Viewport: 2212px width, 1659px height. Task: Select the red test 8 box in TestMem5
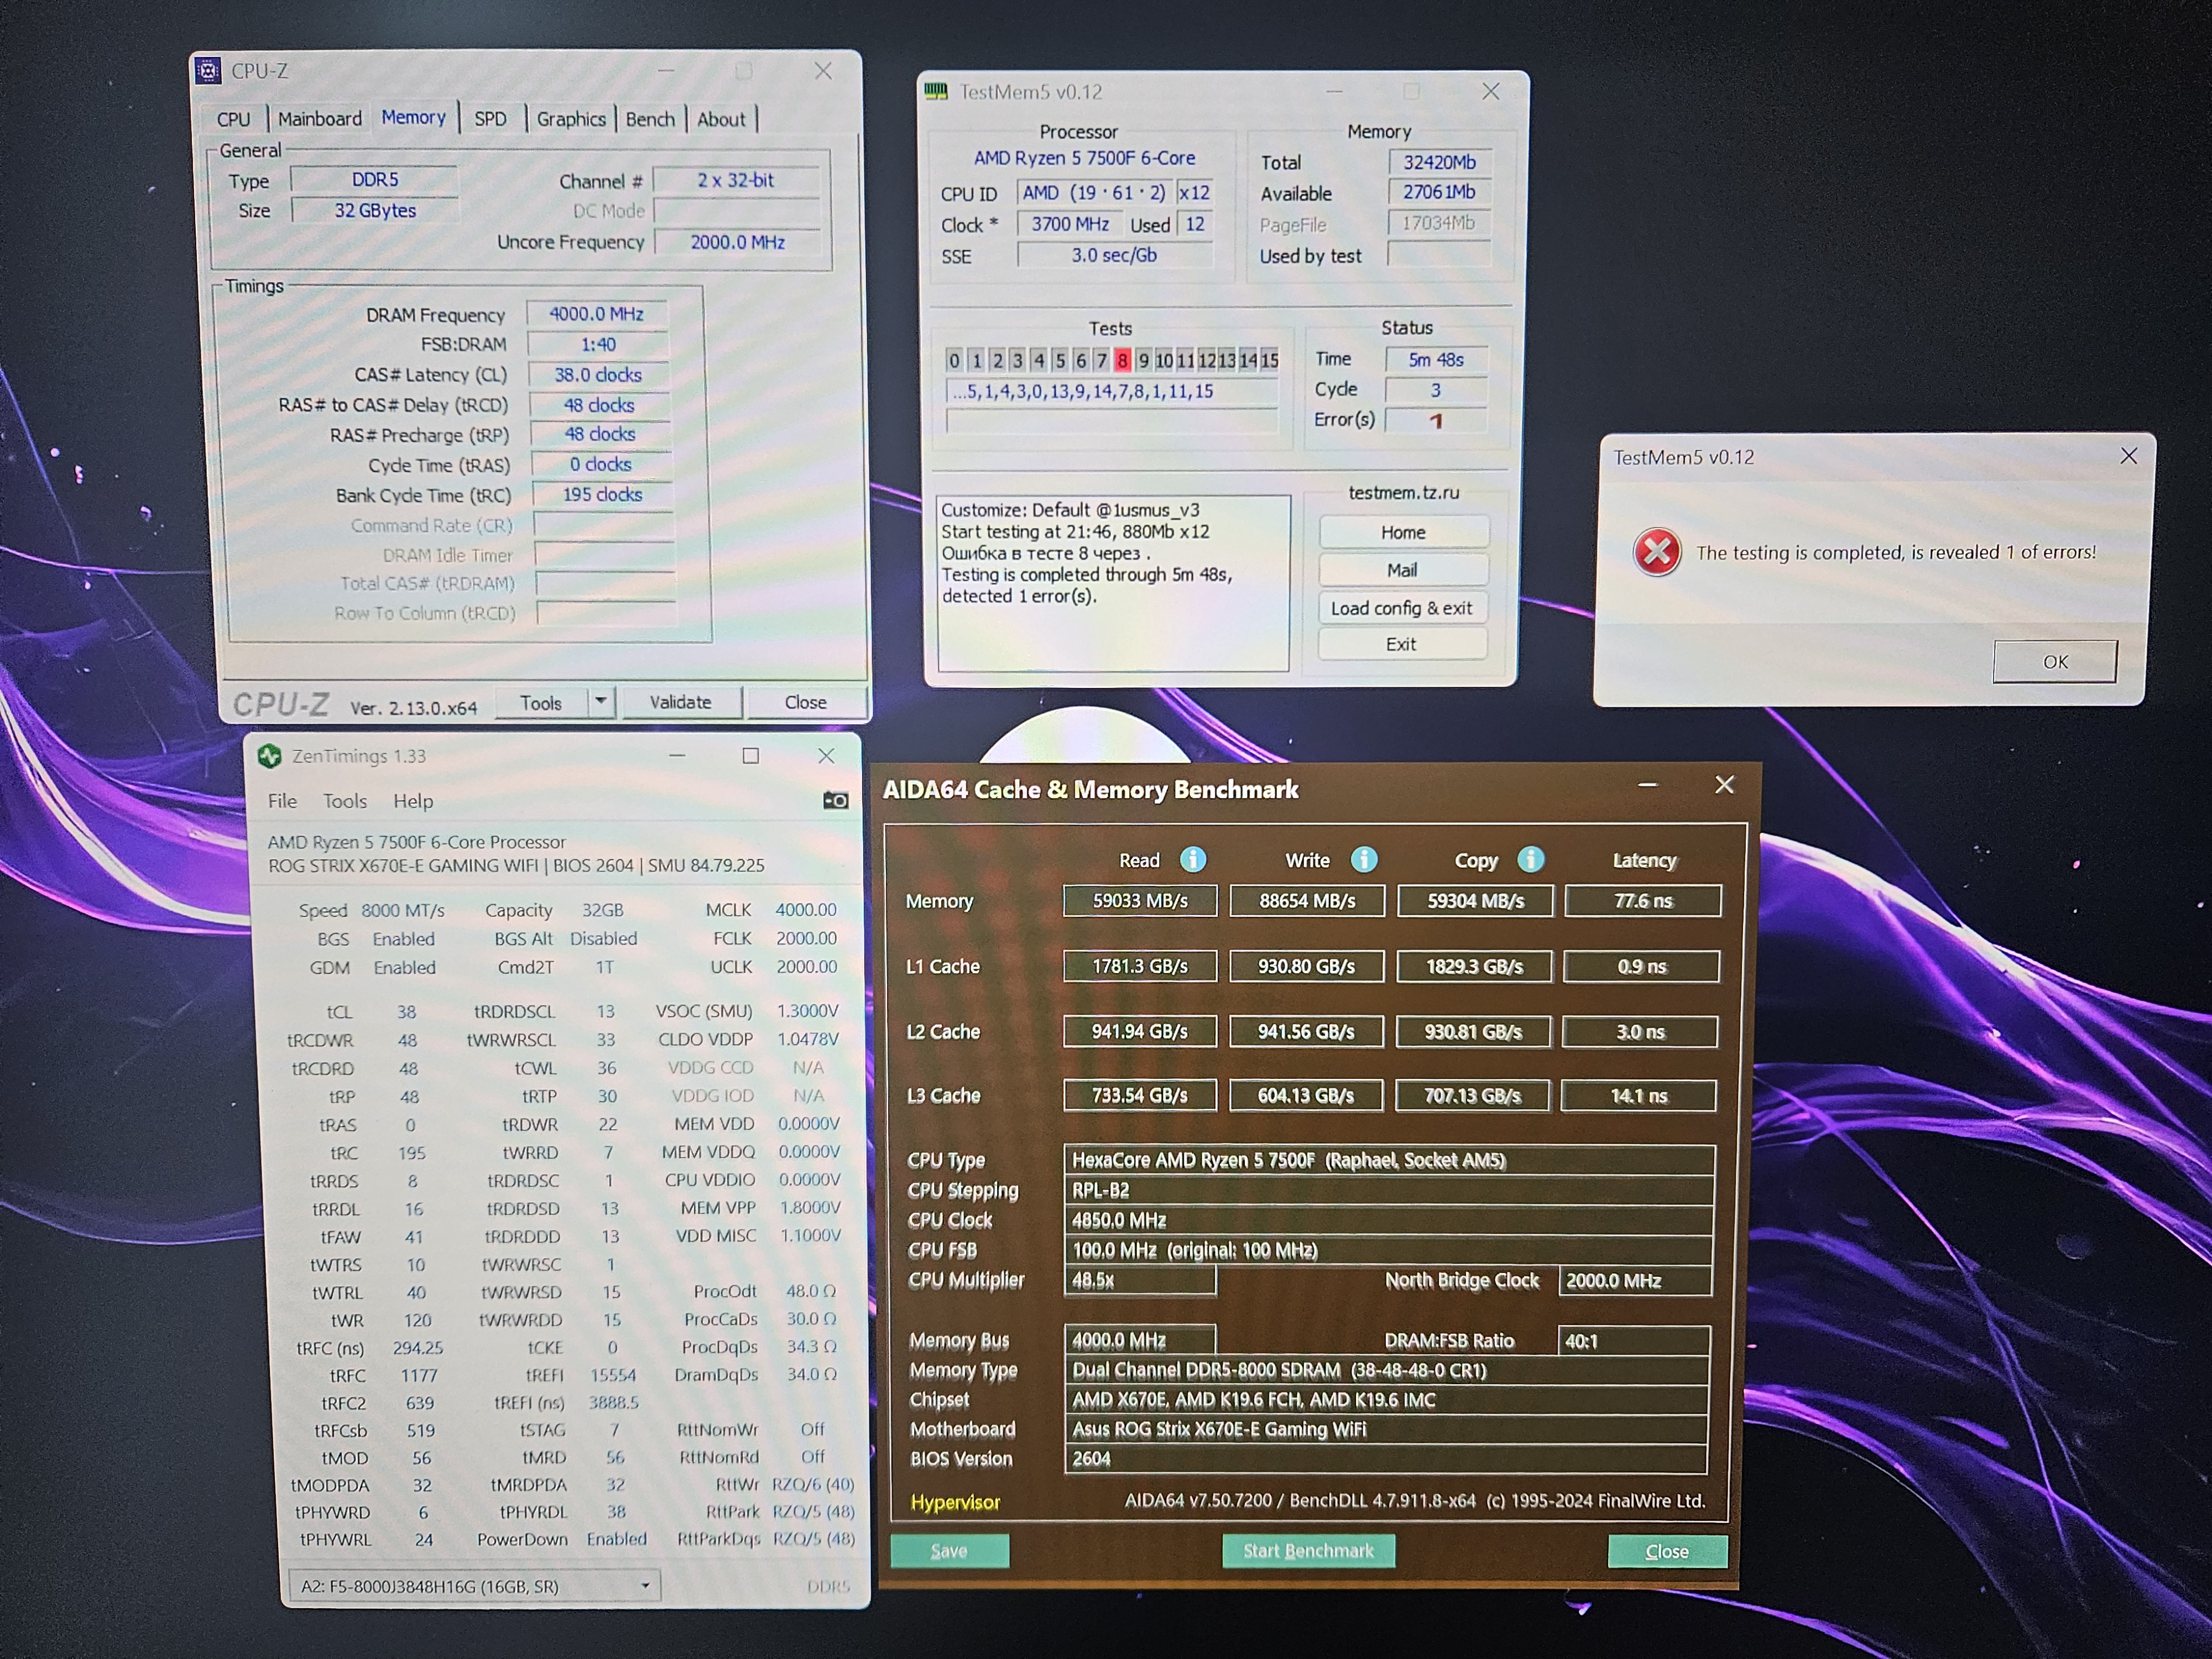tap(1122, 360)
